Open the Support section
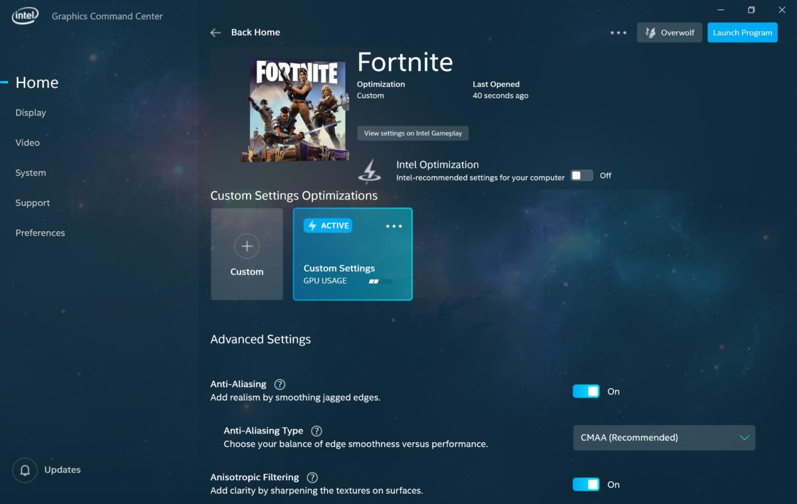 [x=33, y=203]
